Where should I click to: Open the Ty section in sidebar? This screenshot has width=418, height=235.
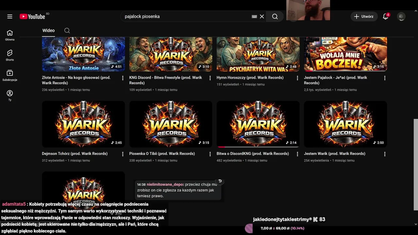coord(10,96)
